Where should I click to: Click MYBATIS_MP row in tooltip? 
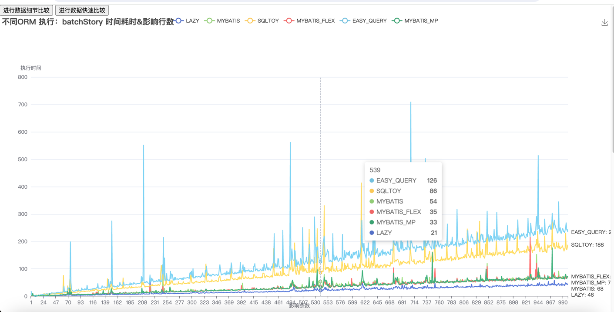coord(403,222)
